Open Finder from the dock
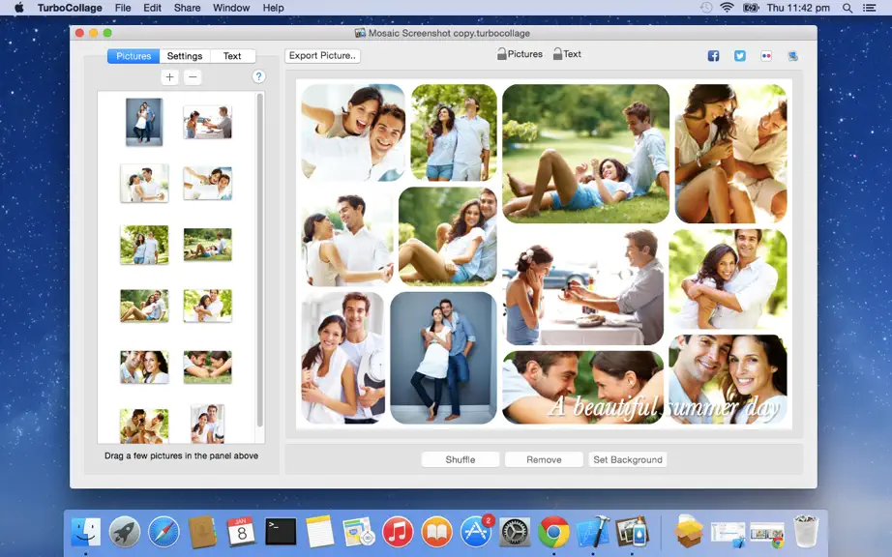Viewport: 892px width, 557px height. click(x=86, y=533)
